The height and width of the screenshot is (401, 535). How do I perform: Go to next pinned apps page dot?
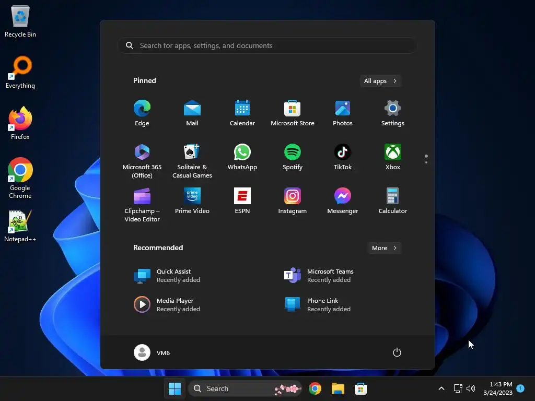coord(426,162)
